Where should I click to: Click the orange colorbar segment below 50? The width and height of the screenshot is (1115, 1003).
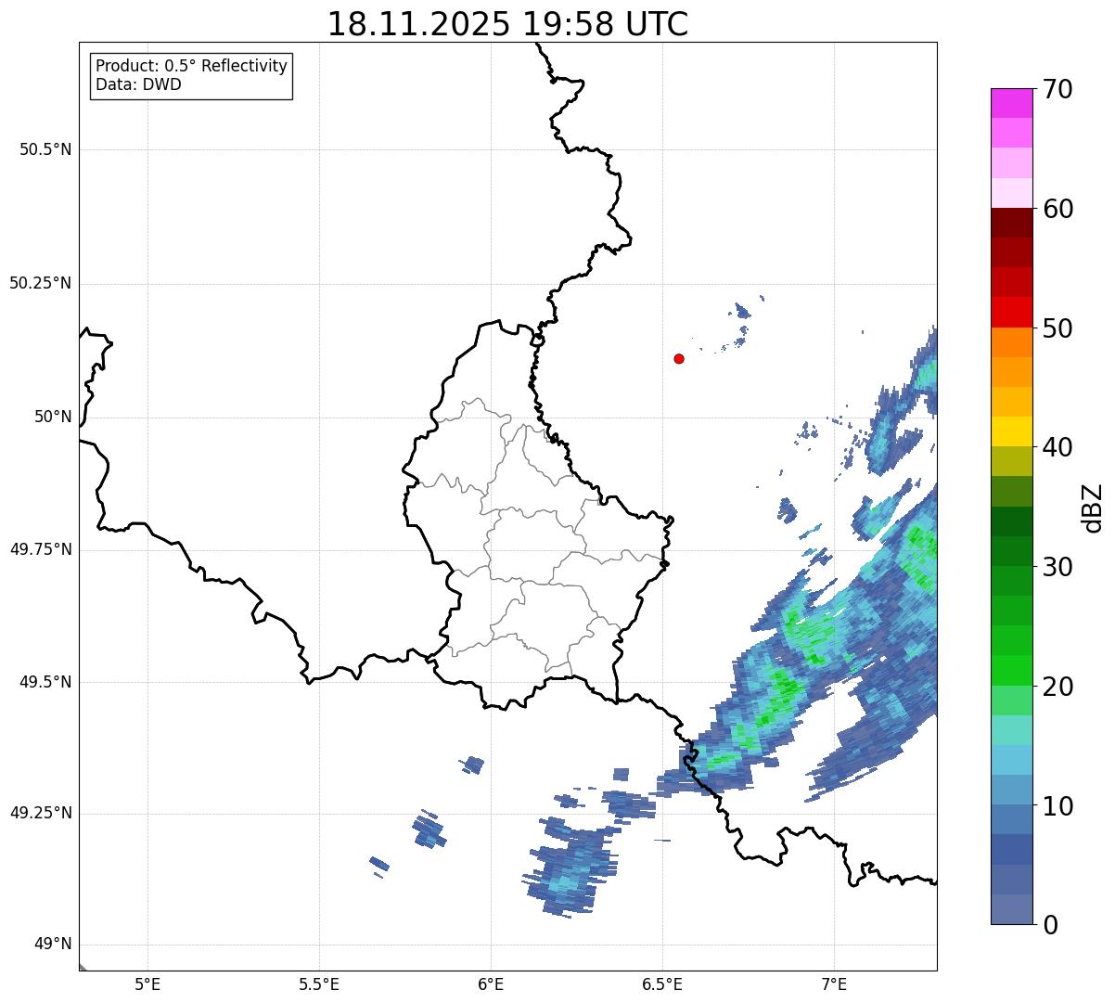[1011, 342]
